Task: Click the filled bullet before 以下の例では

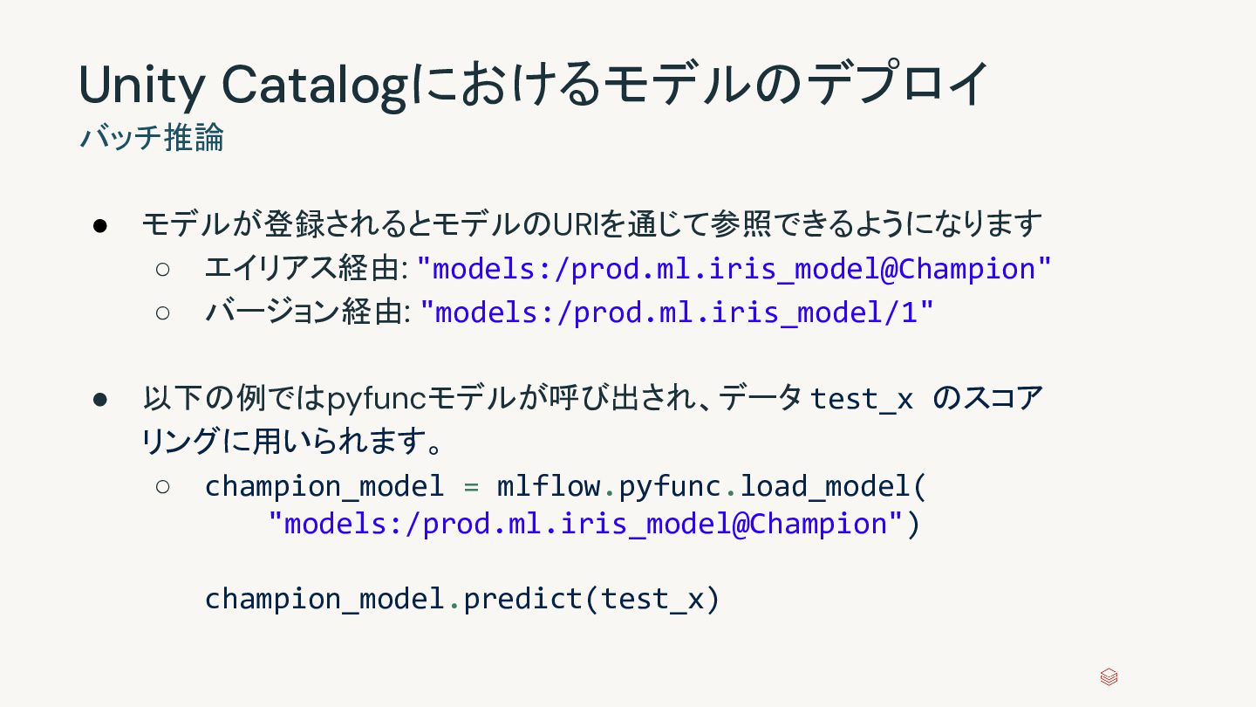Action: point(99,399)
